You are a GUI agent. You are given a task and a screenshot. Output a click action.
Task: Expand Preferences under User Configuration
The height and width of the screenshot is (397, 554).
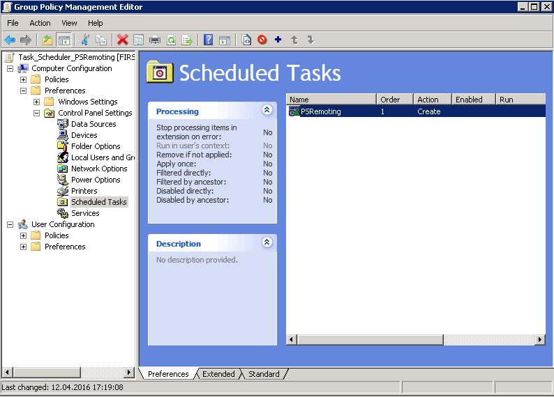(23, 247)
